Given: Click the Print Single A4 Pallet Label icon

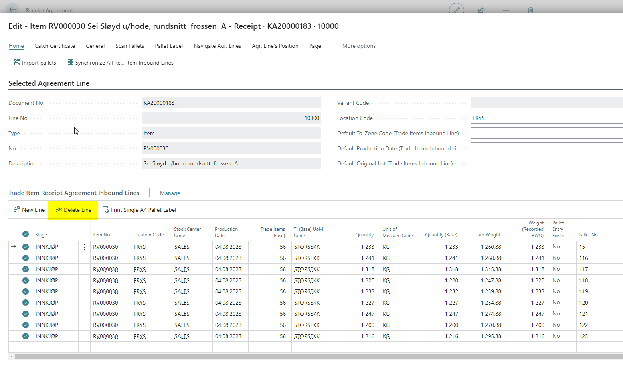Looking at the screenshot, I should coord(106,209).
